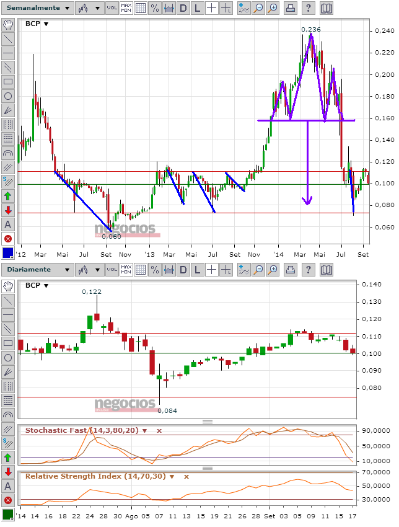Toggle crosshair cursor on daily chart
This screenshot has height=527, width=399.
212,270
